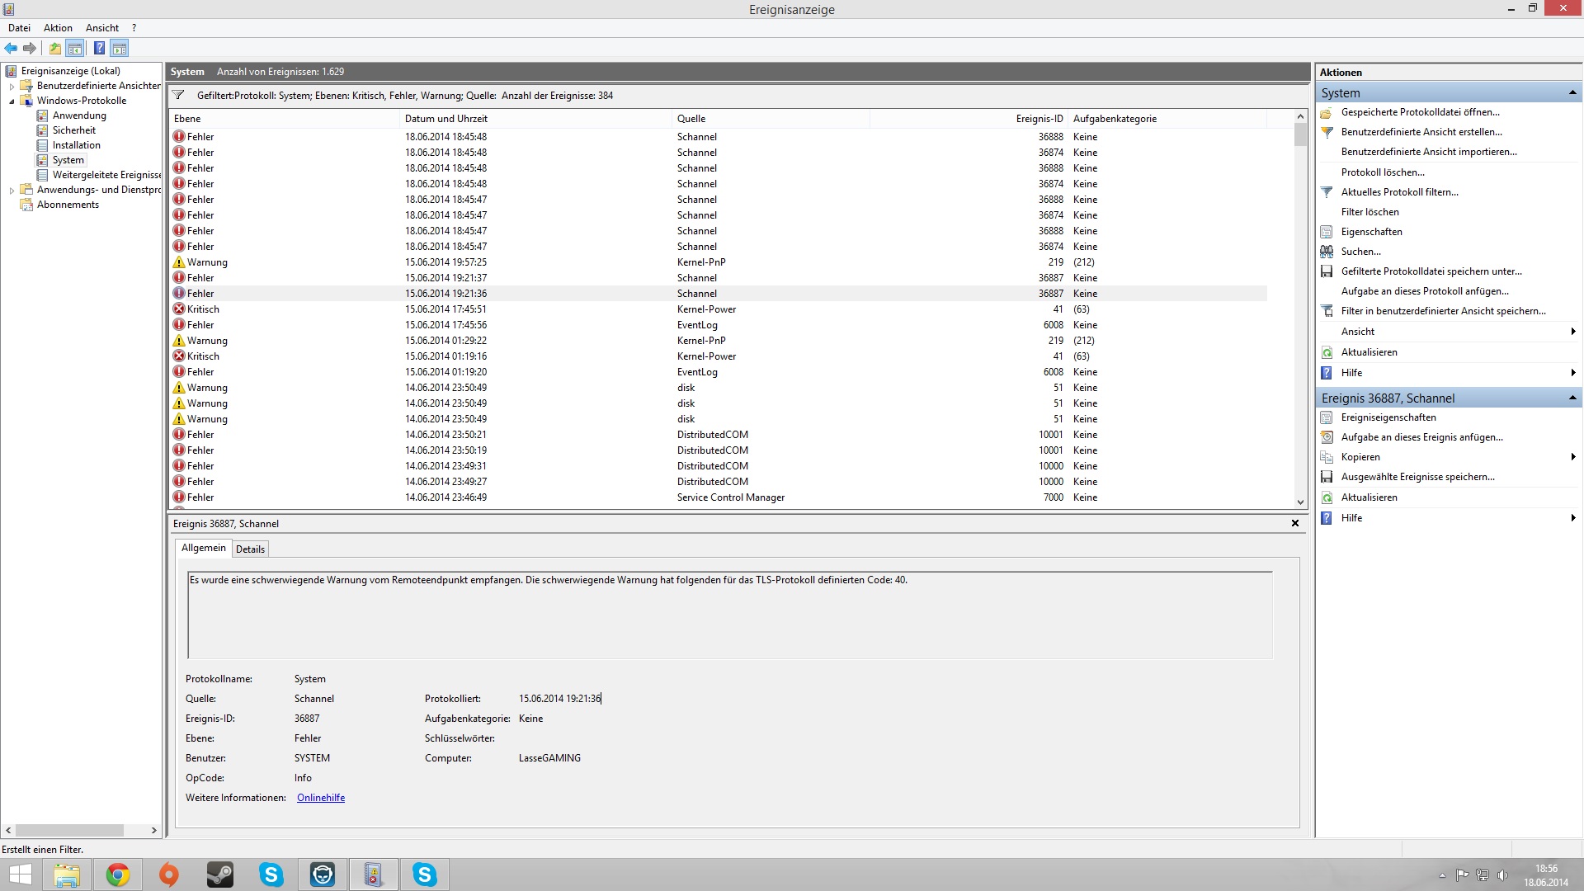
Task: Click the funnel icon next to 'Aktuelles Protokoll filtern...'
Action: click(x=1327, y=192)
